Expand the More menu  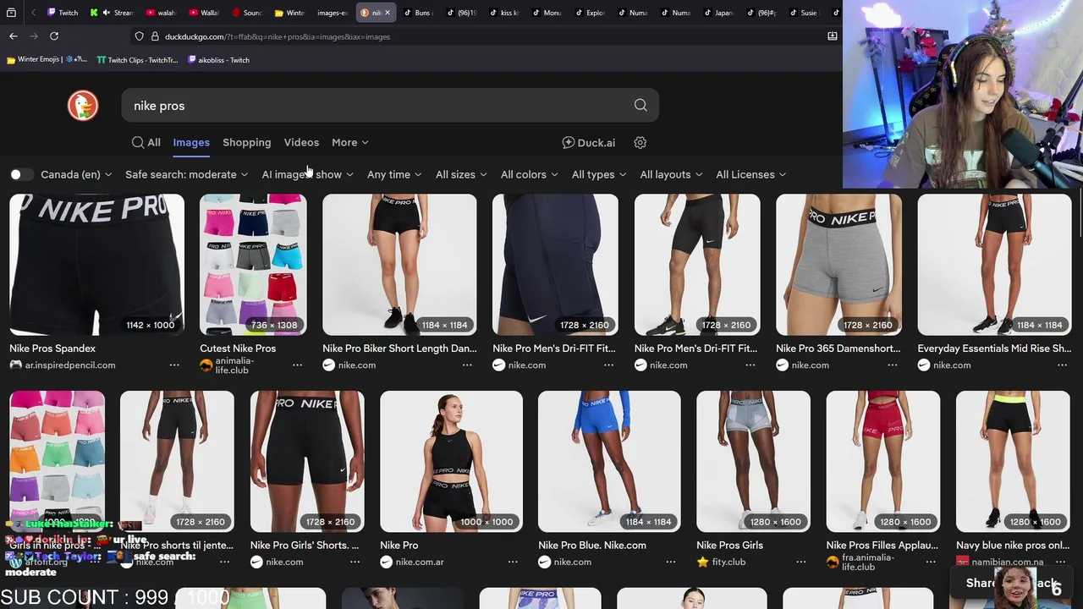(350, 143)
